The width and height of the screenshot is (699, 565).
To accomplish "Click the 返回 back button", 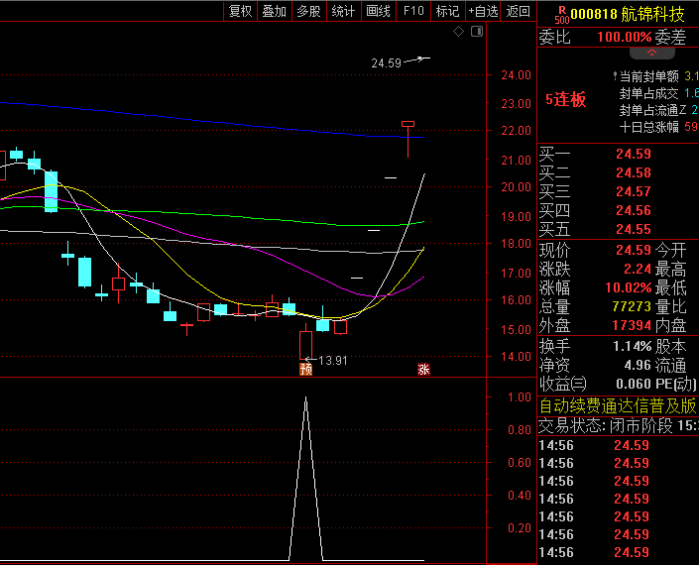I will tap(518, 11).
